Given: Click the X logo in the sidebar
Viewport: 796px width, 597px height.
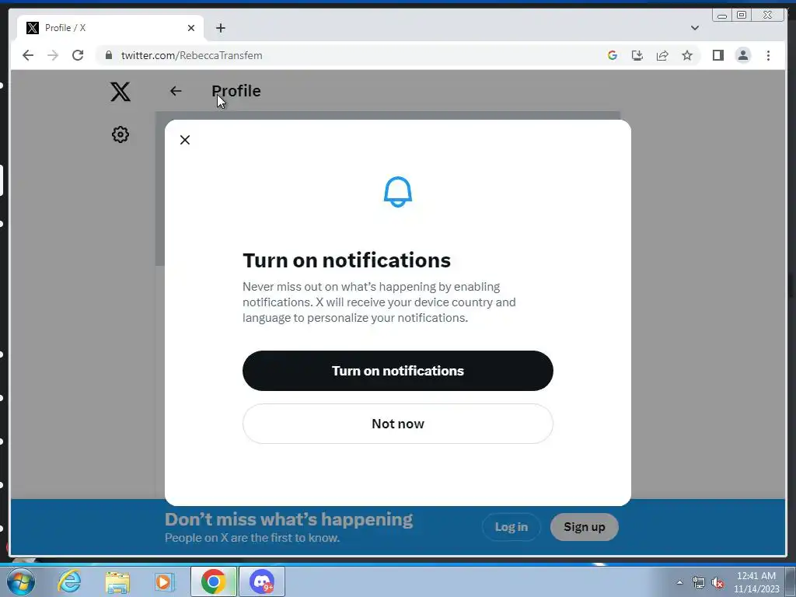Looking at the screenshot, I should coord(120,92).
